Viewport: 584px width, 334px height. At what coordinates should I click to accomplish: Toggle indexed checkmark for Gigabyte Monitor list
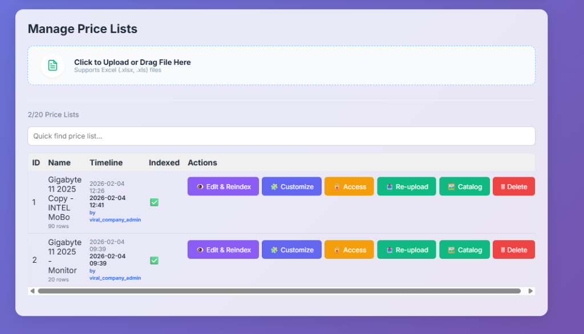coord(154,260)
